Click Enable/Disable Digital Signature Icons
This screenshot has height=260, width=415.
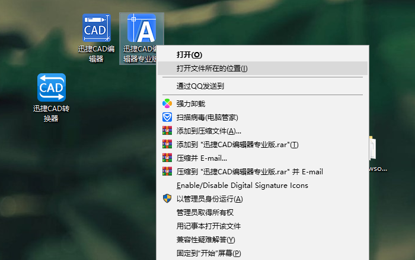point(262,186)
